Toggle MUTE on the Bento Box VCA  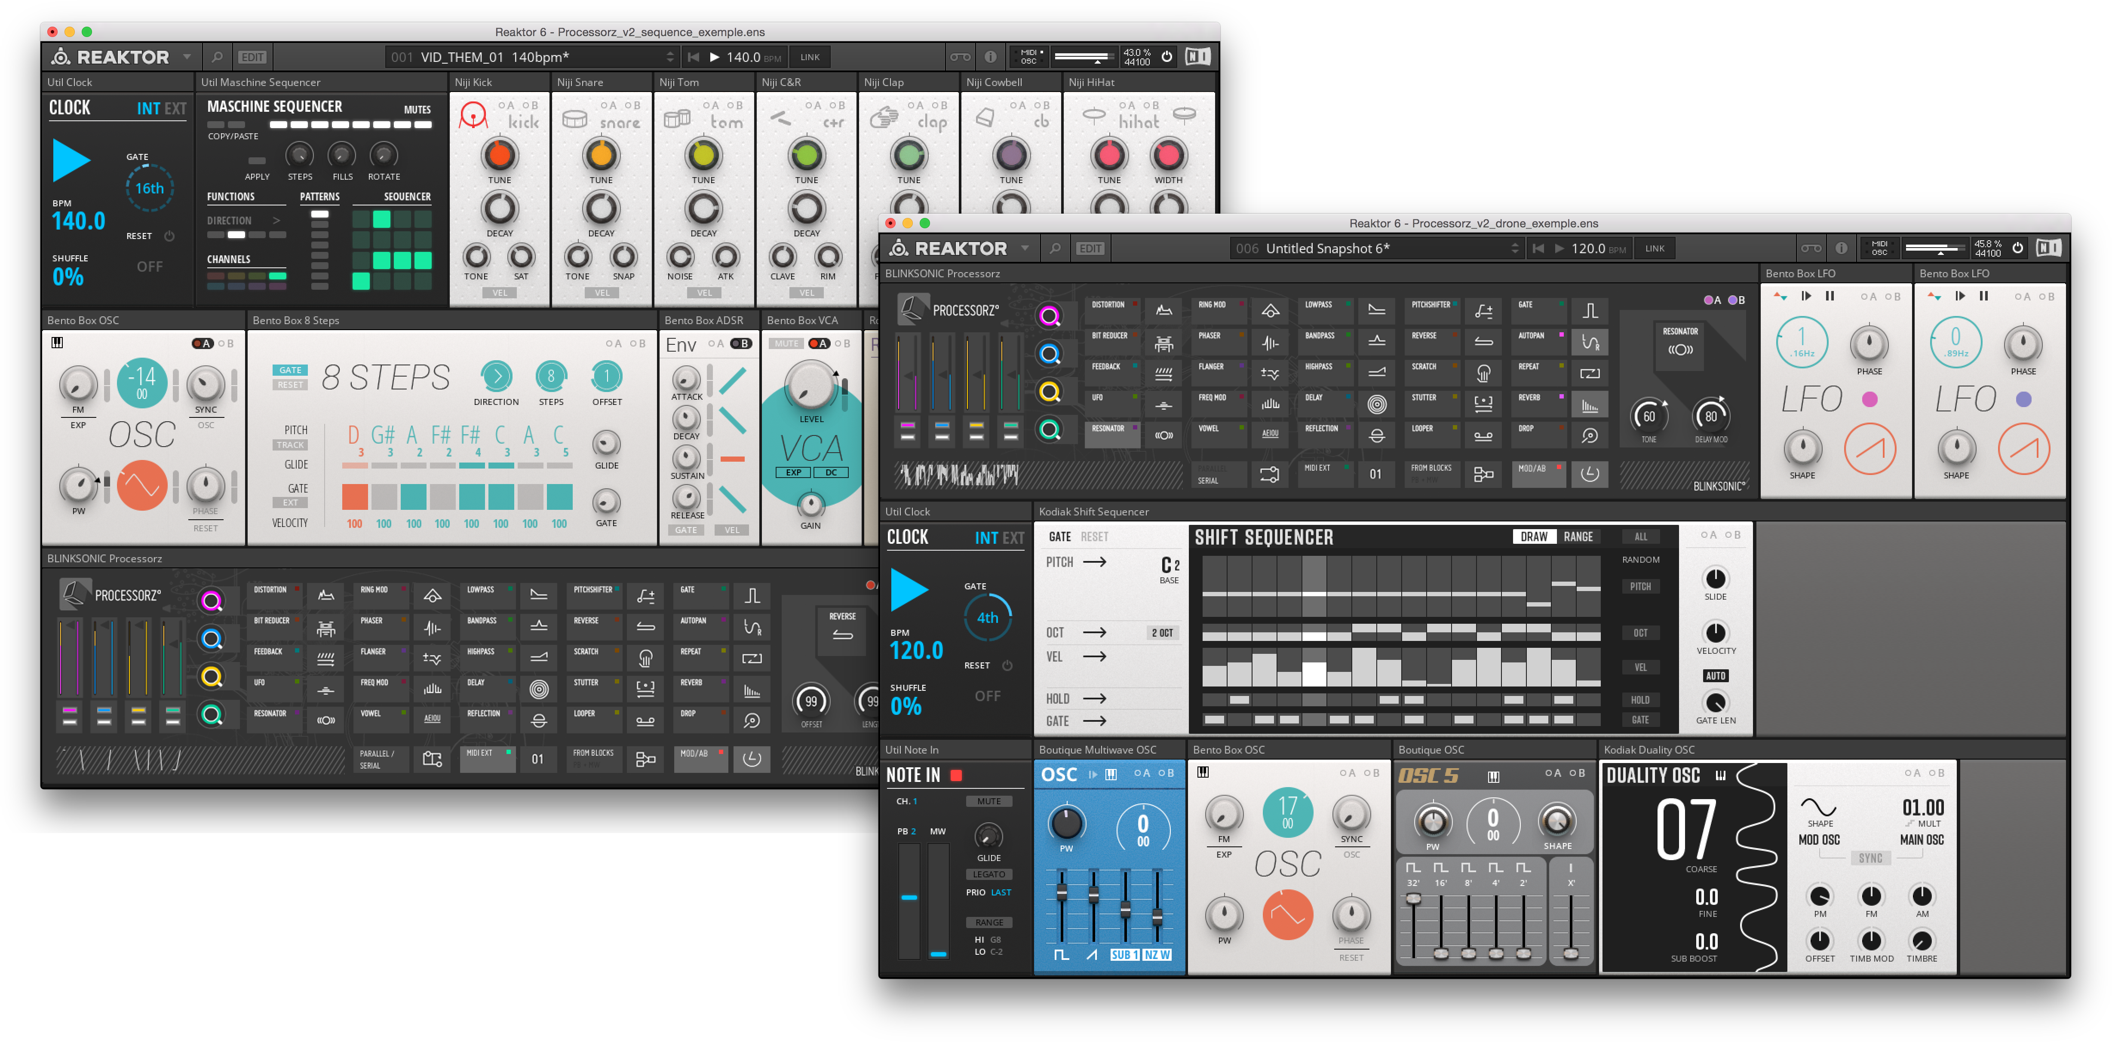(x=786, y=343)
